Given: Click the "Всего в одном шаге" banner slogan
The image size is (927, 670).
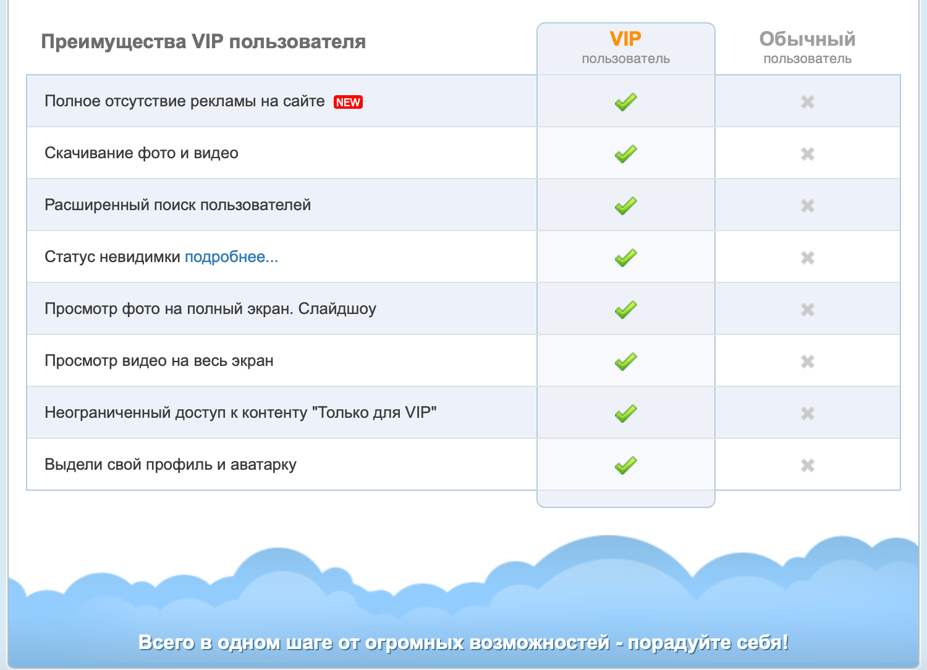Looking at the screenshot, I should (463, 643).
